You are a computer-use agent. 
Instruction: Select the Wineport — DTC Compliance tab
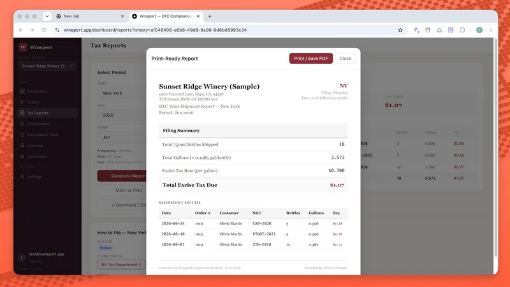click(x=166, y=17)
